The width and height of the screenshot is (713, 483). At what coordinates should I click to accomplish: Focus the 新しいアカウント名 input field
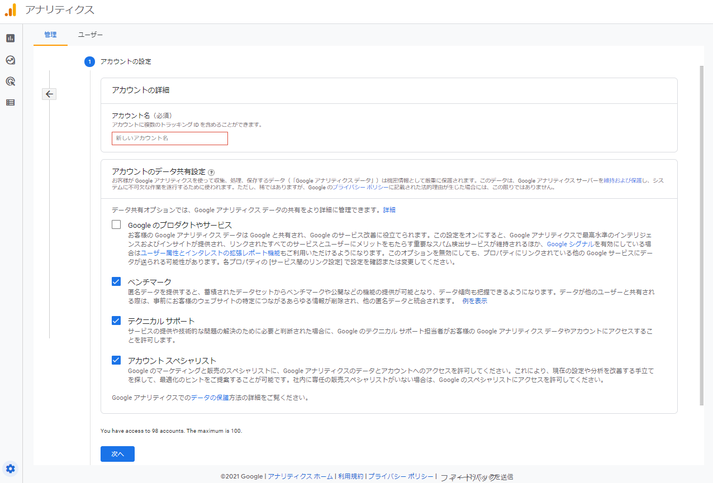(170, 138)
